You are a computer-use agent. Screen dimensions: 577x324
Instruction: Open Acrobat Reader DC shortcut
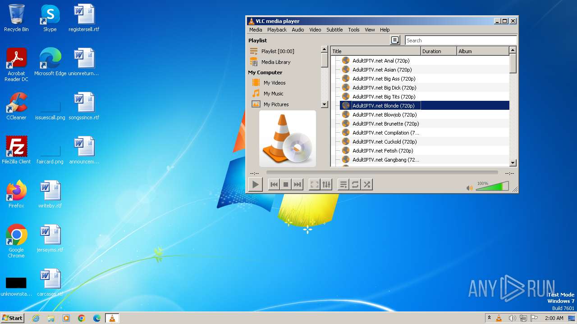pyautogui.click(x=16, y=64)
